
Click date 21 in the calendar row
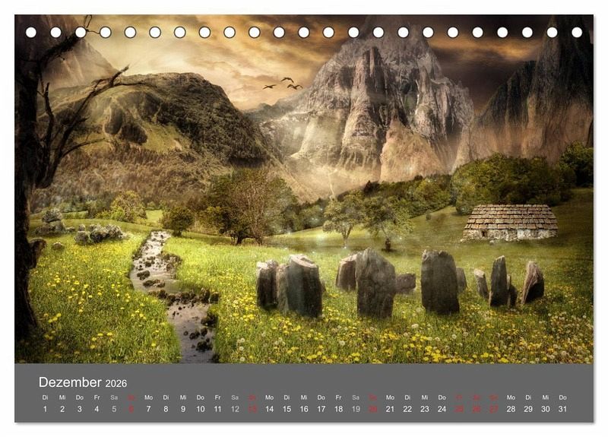pyautogui.click(x=390, y=409)
